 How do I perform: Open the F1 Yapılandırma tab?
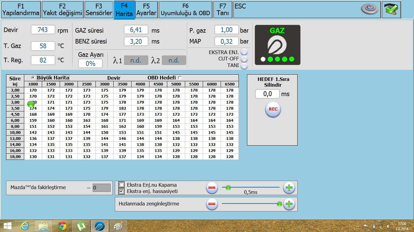click(x=21, y=10)
